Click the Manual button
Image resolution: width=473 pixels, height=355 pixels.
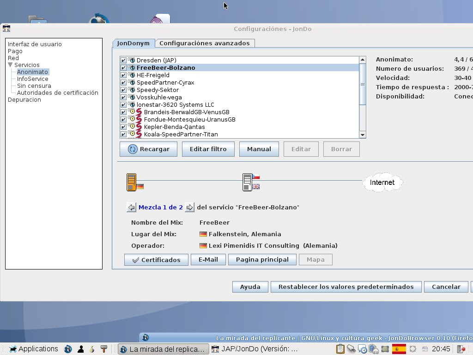tap(259, 149)
